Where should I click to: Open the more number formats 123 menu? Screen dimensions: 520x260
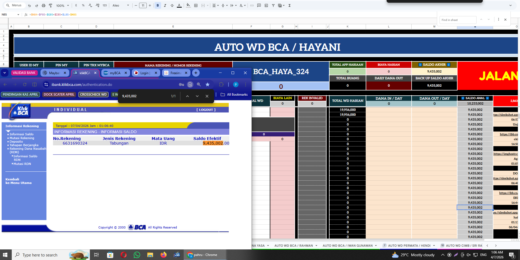pyautogui.click(x=105, y=5)
